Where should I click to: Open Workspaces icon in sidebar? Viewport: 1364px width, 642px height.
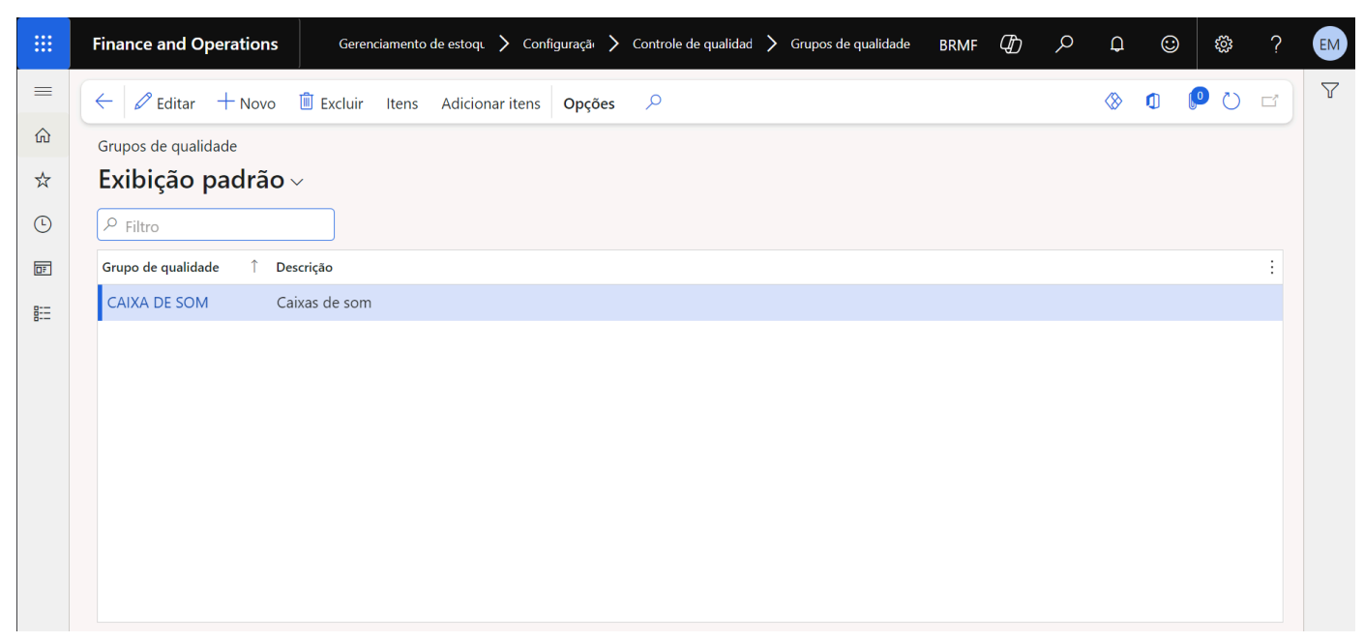43,269
